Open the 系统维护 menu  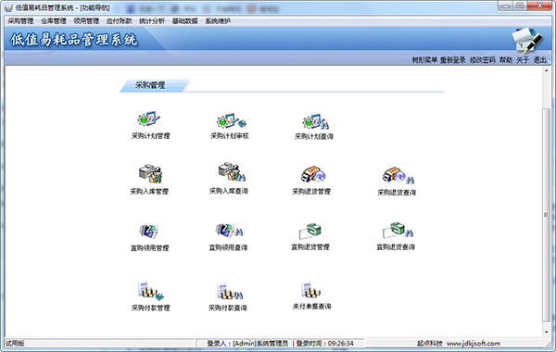pos(218,21)
